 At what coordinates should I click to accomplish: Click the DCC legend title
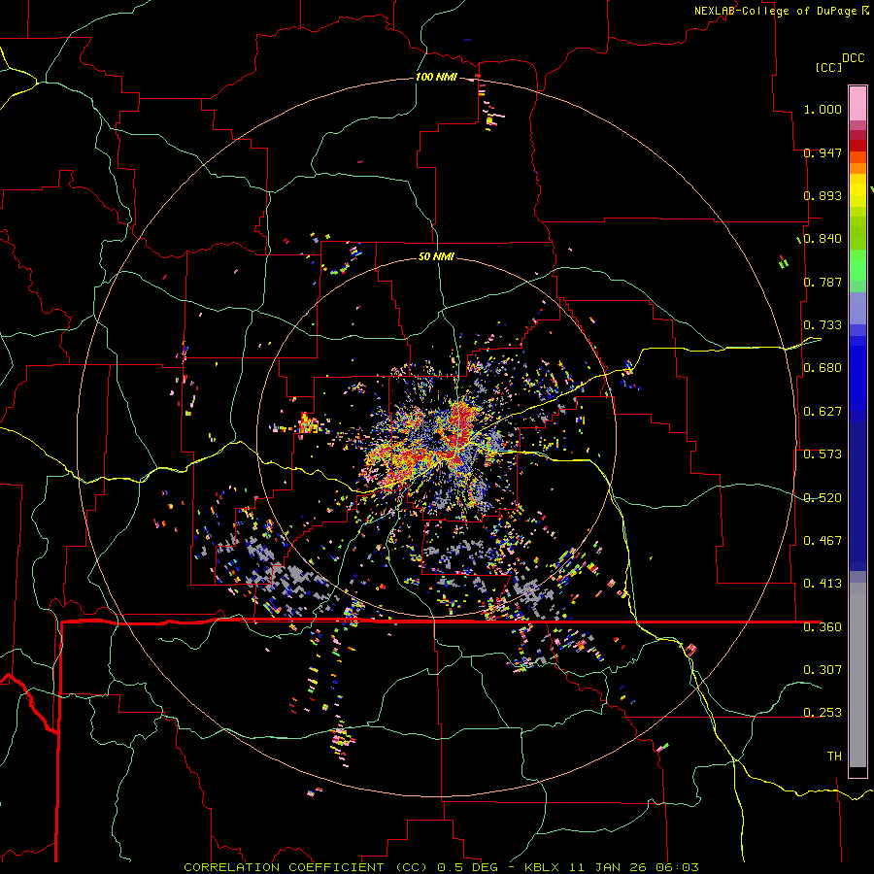(x=853, y=58)
